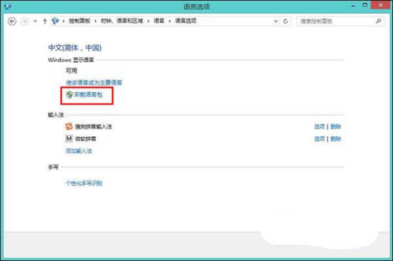Screen dimensions: 393x261
Task: Go back using the back arrow
Action: (x=12, y=21)
